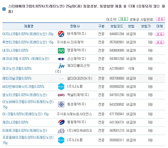Click the 생동 badge in 투앤티크림 row
Image resolution: width=168 pixels, height=148 pixels.
(159, 42)
